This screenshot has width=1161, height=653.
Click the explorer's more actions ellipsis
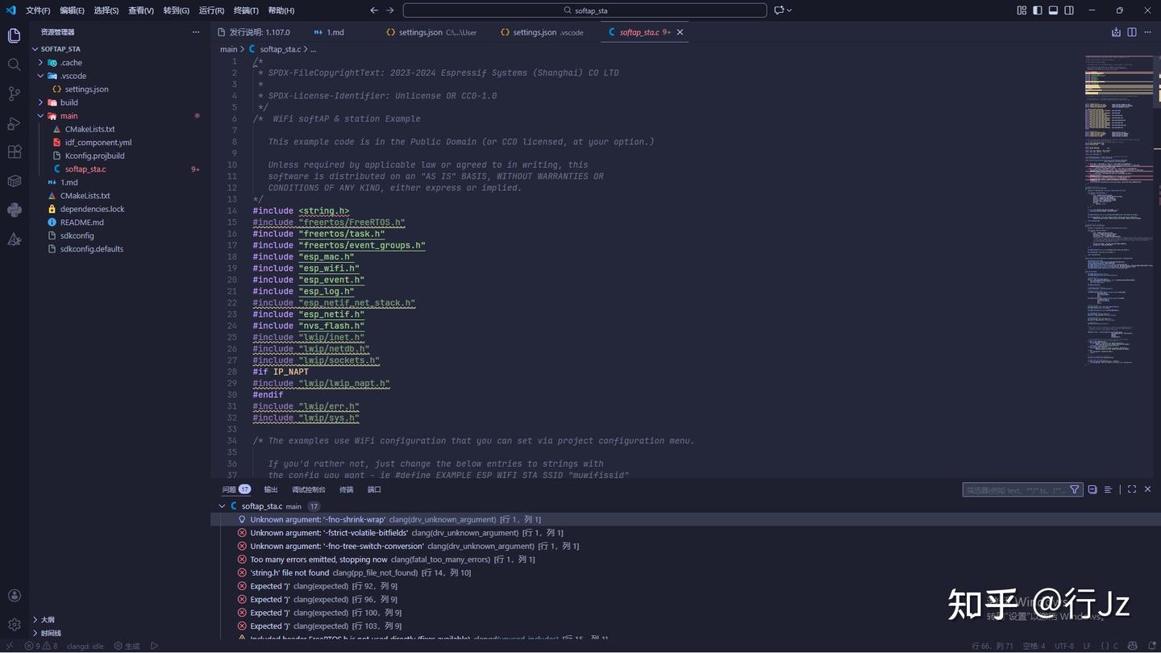[x=195, y=32]
